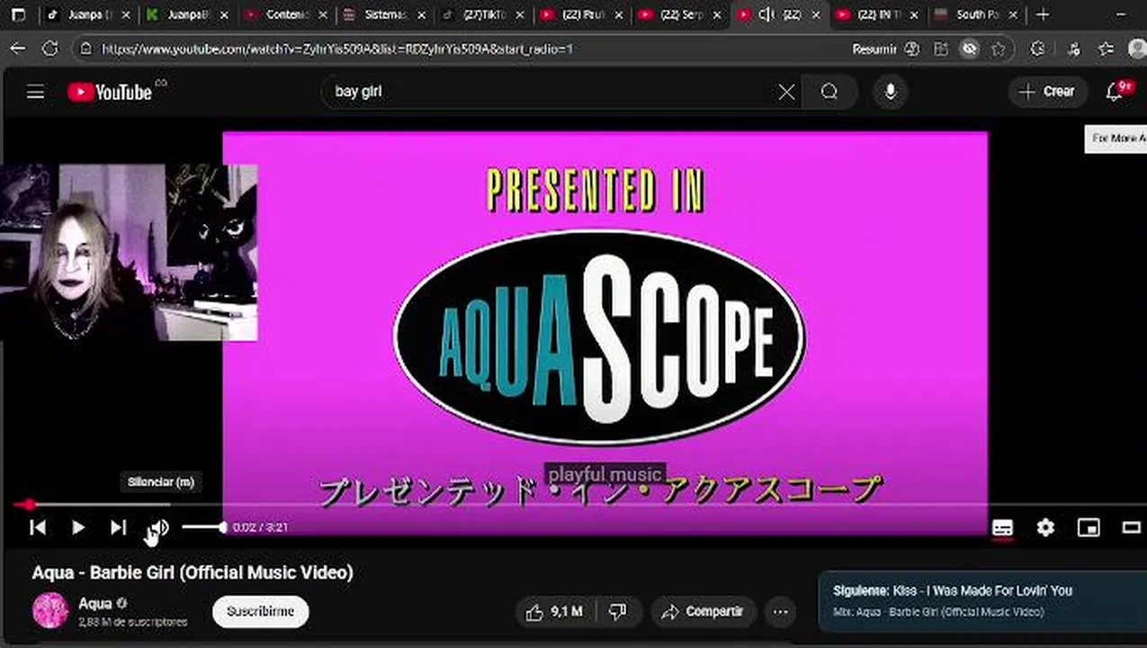Open the Aqua channel avatar

tap(50, 610)
